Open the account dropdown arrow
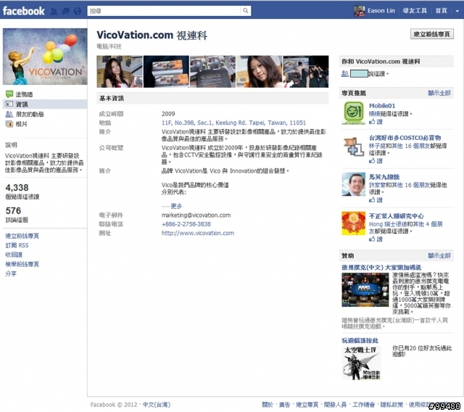 [x=457, y=11]
